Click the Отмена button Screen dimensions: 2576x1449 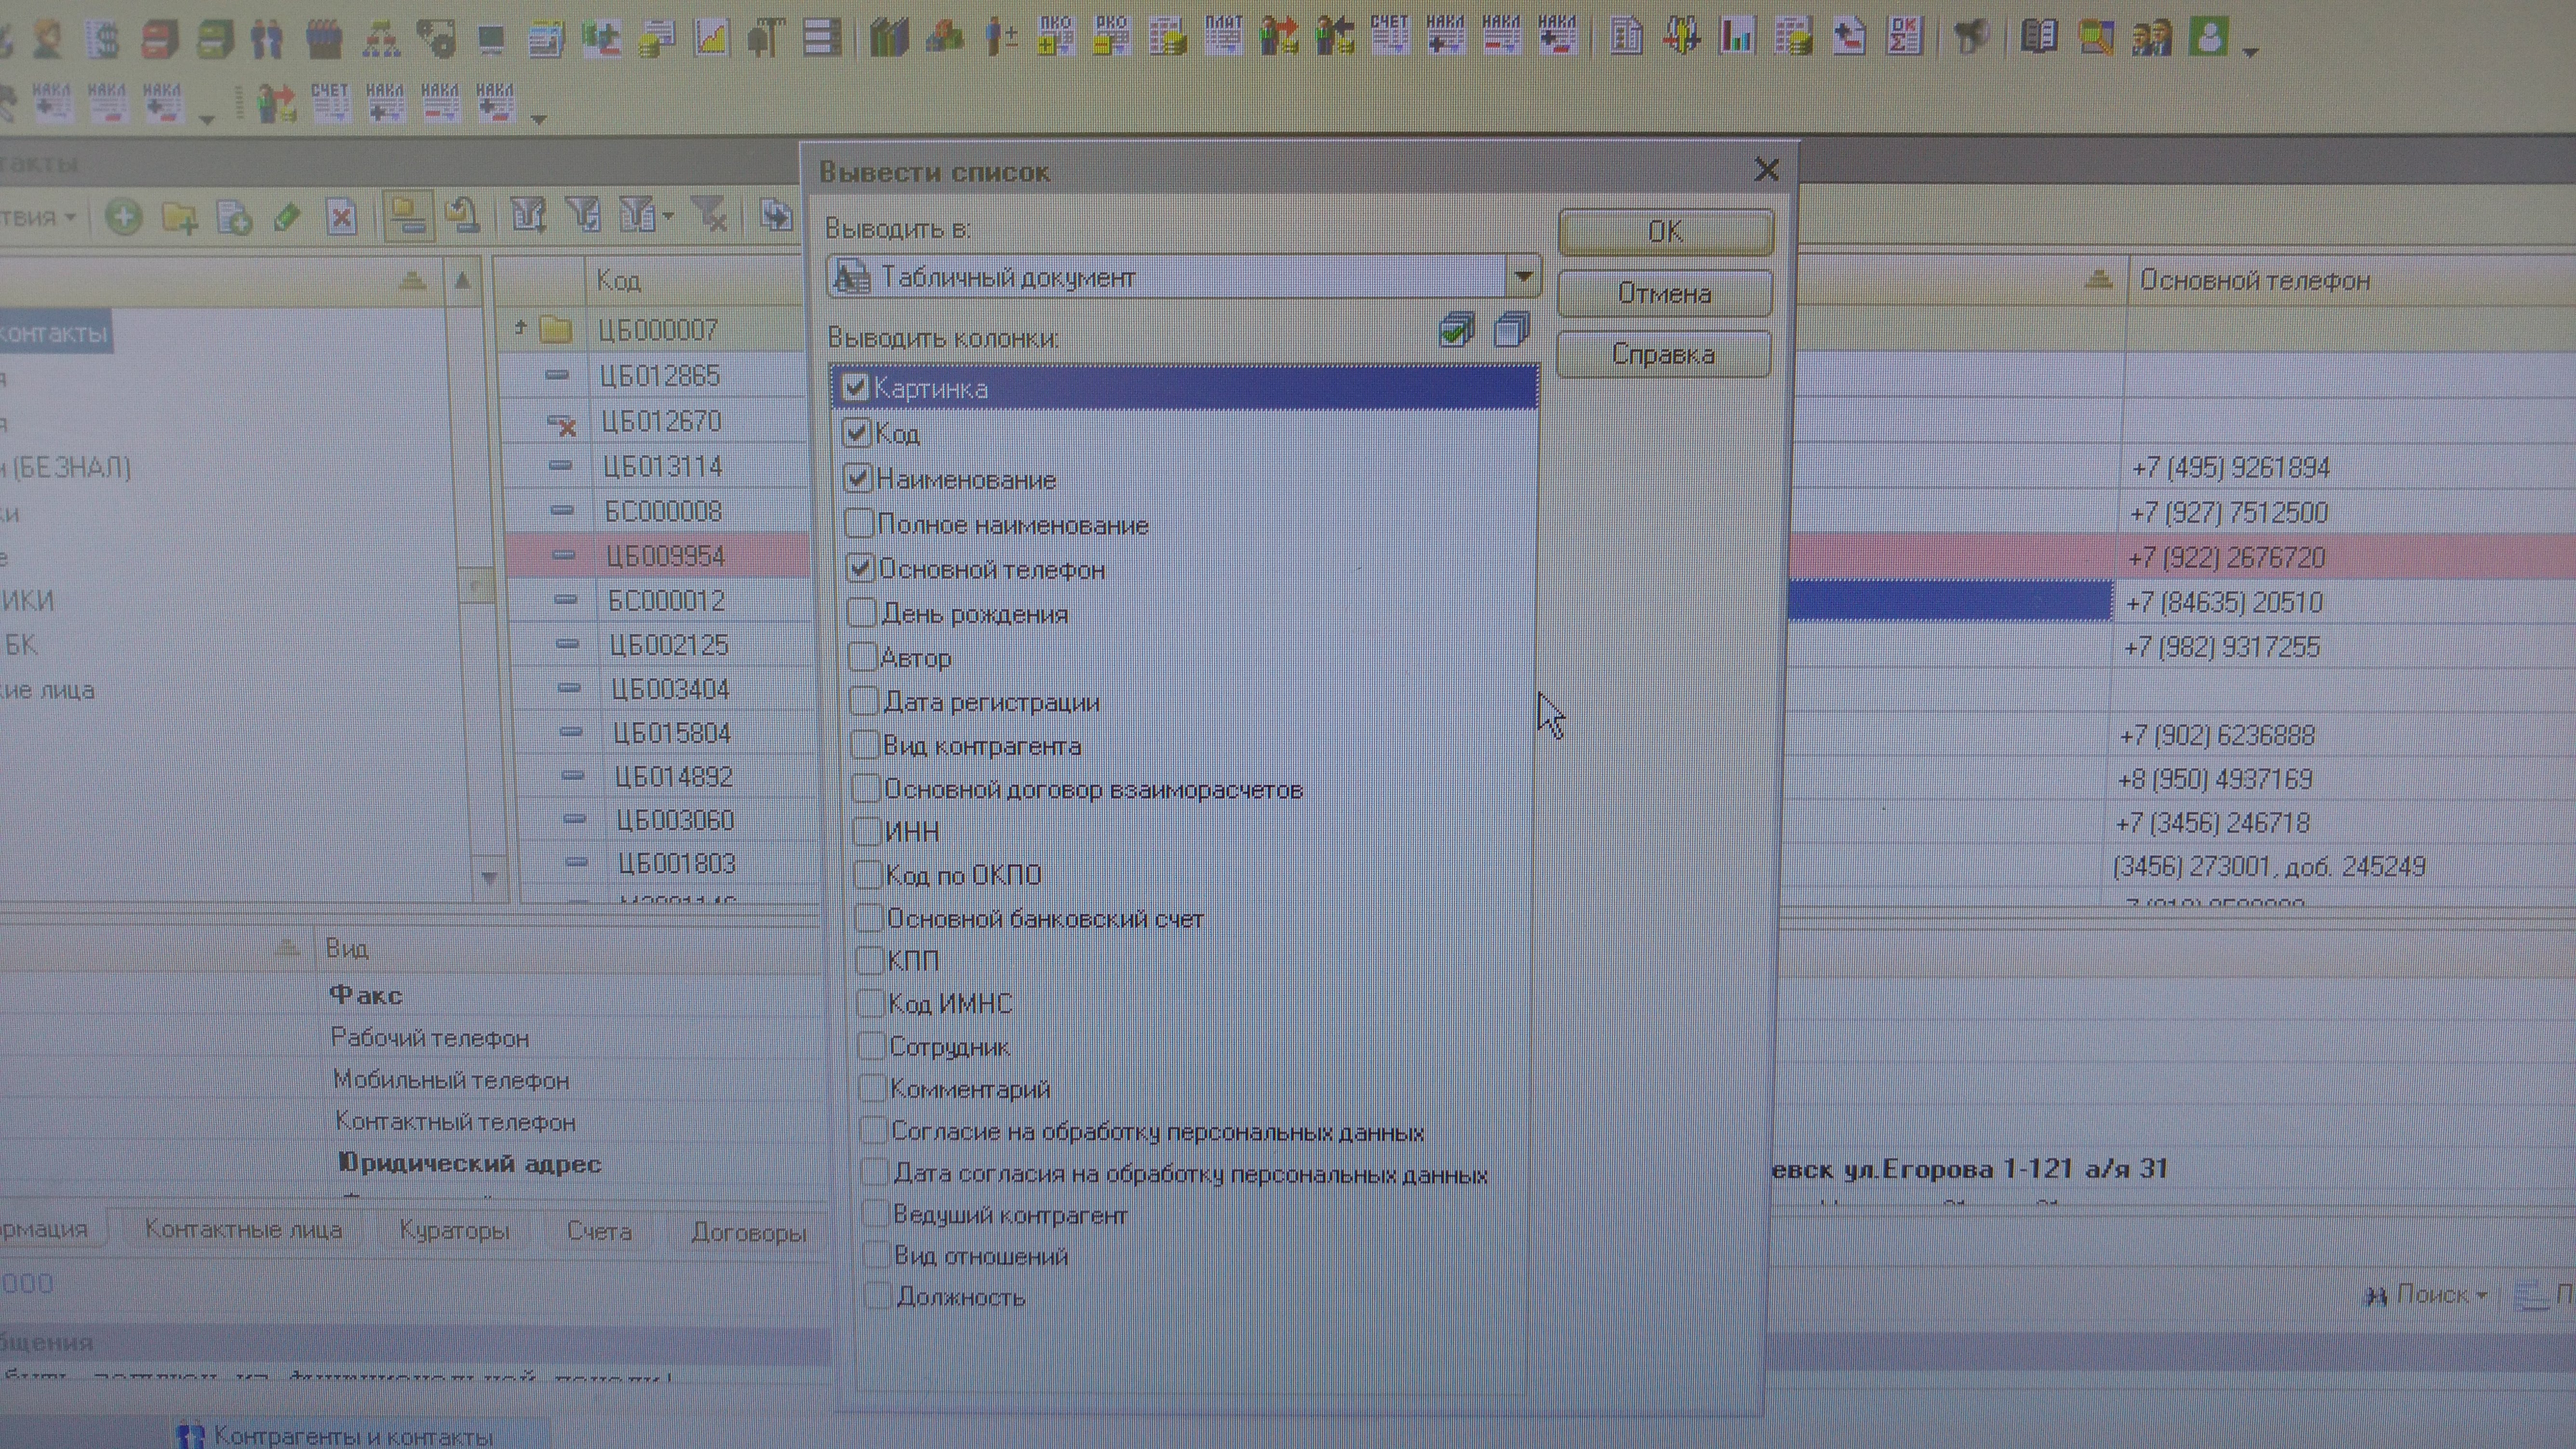[1664, 294]
